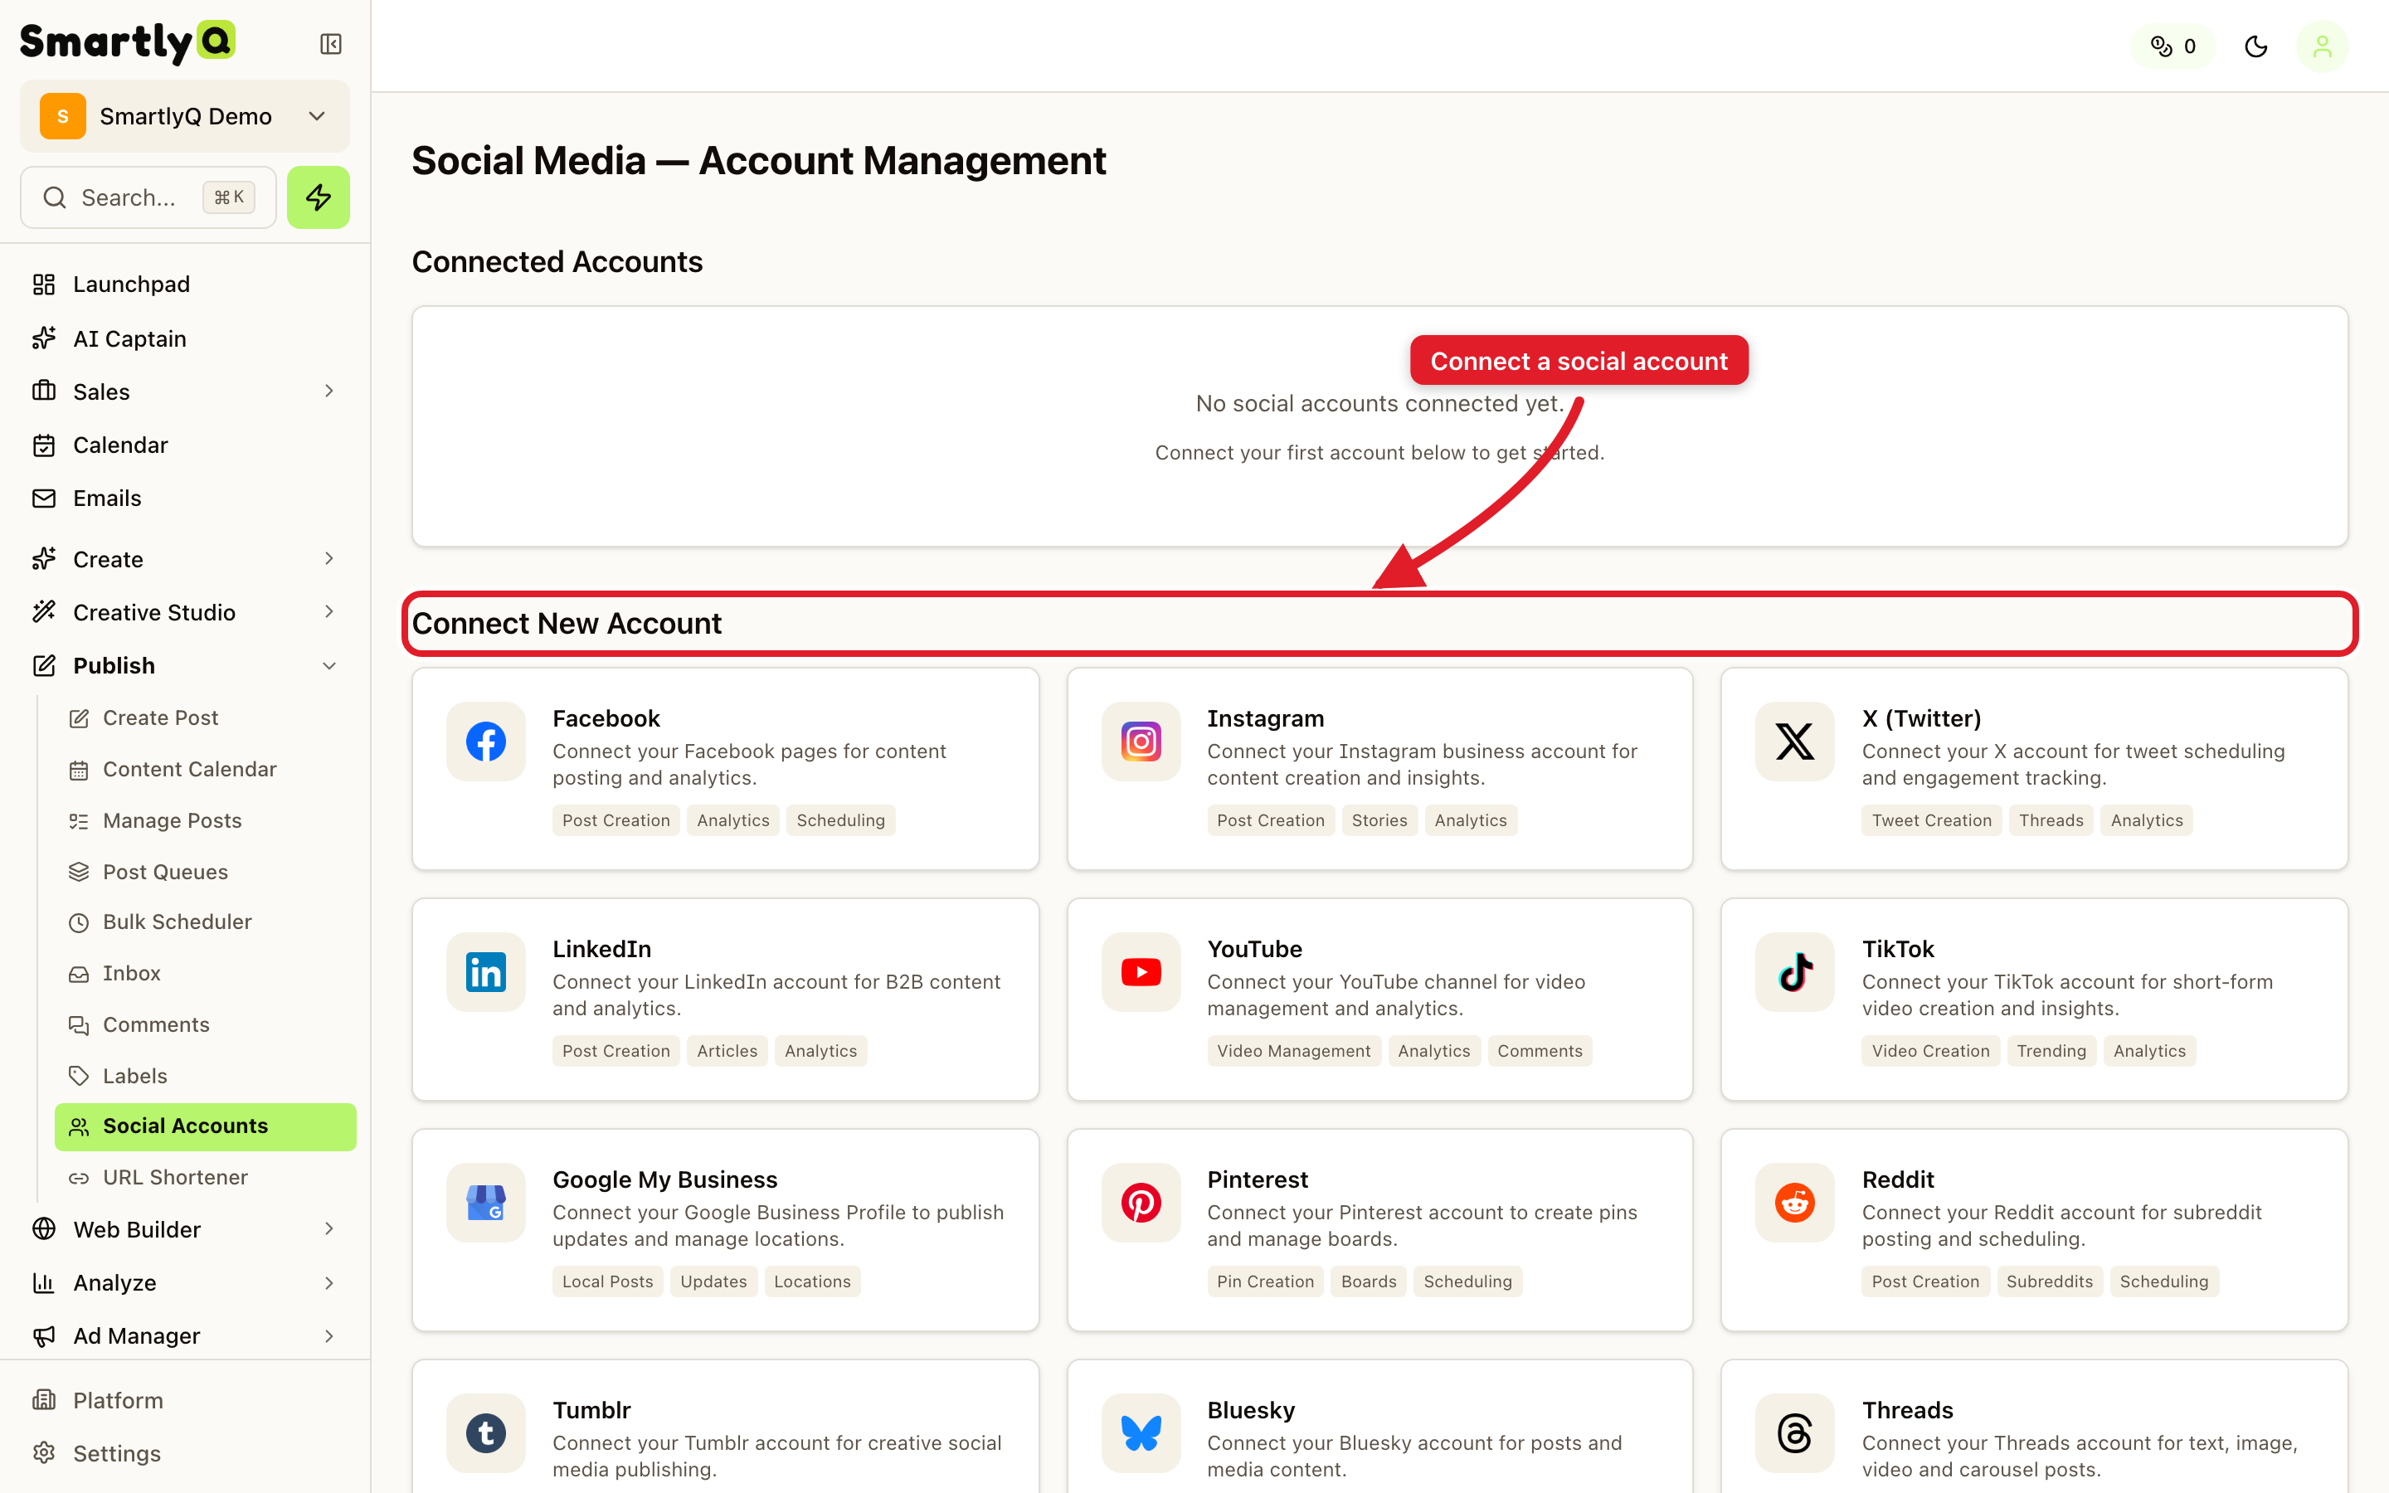Collapse the sidebar with the panel icon

(331, 43)
